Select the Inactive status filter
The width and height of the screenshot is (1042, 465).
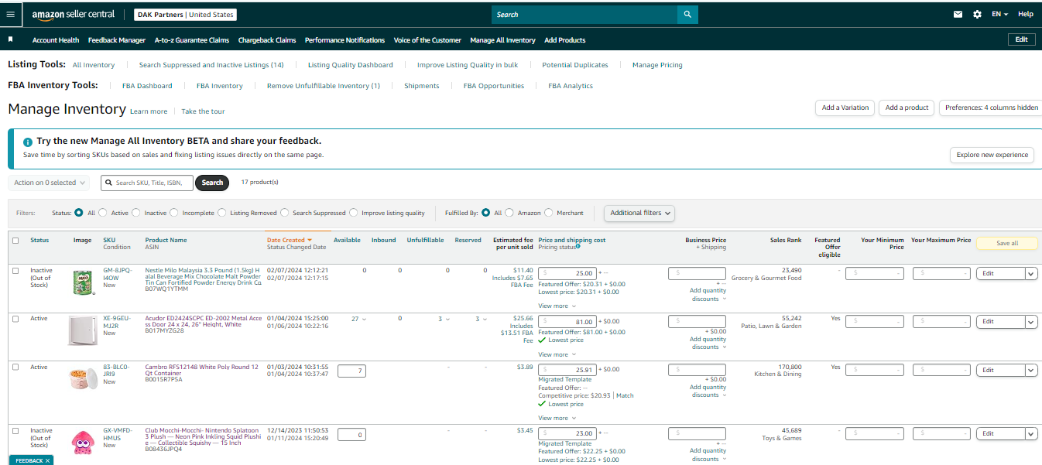coord(136,213)
